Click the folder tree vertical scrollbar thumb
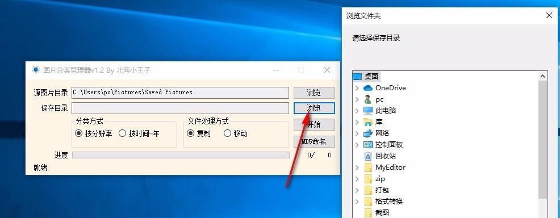Image resolution: width=560 pixels, height=218 pixels. click(x=543, y=140)
